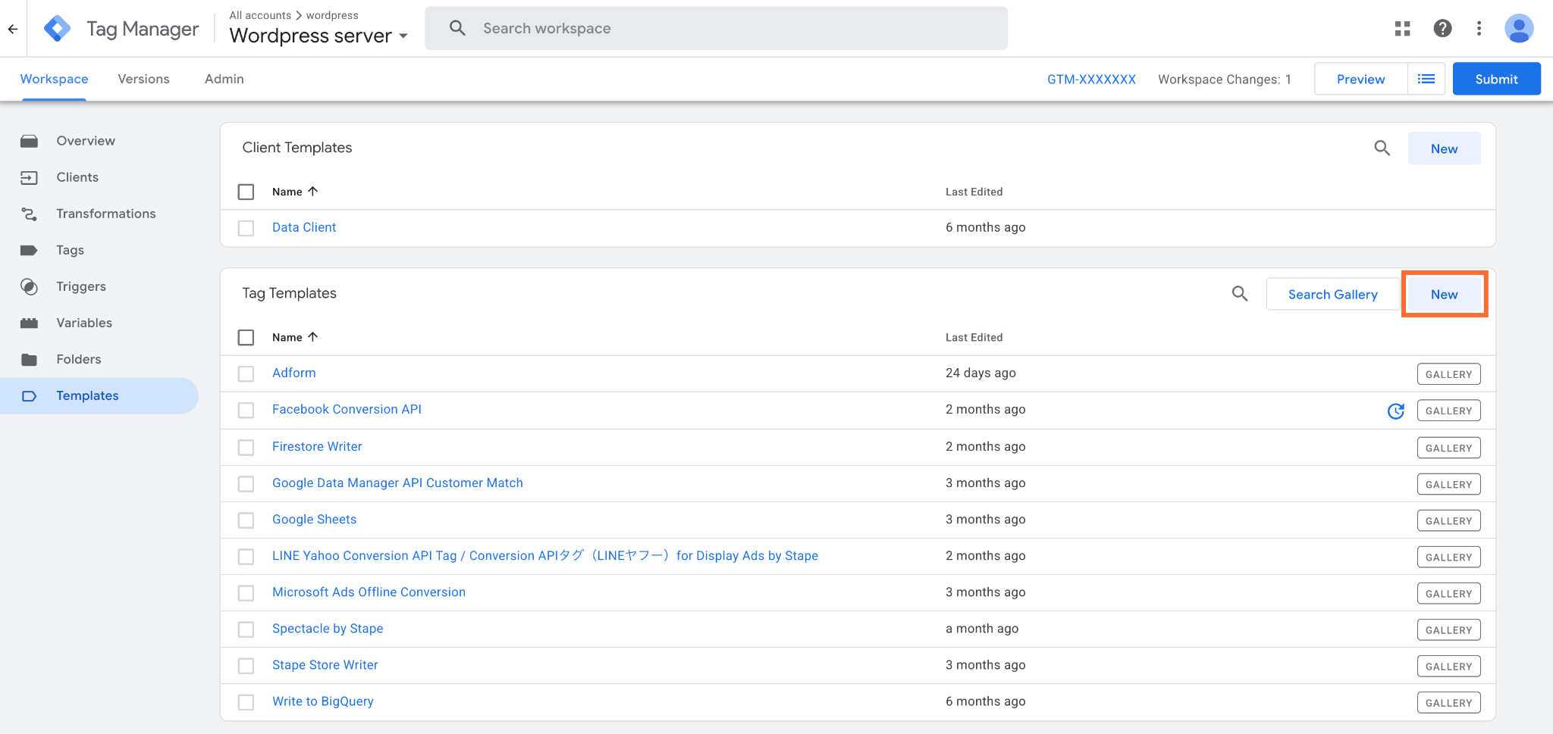The height and width of the screenshot is (734, 1553).
Task: Search within Client Templates magnifier icon
Action: pos(1382,148)
